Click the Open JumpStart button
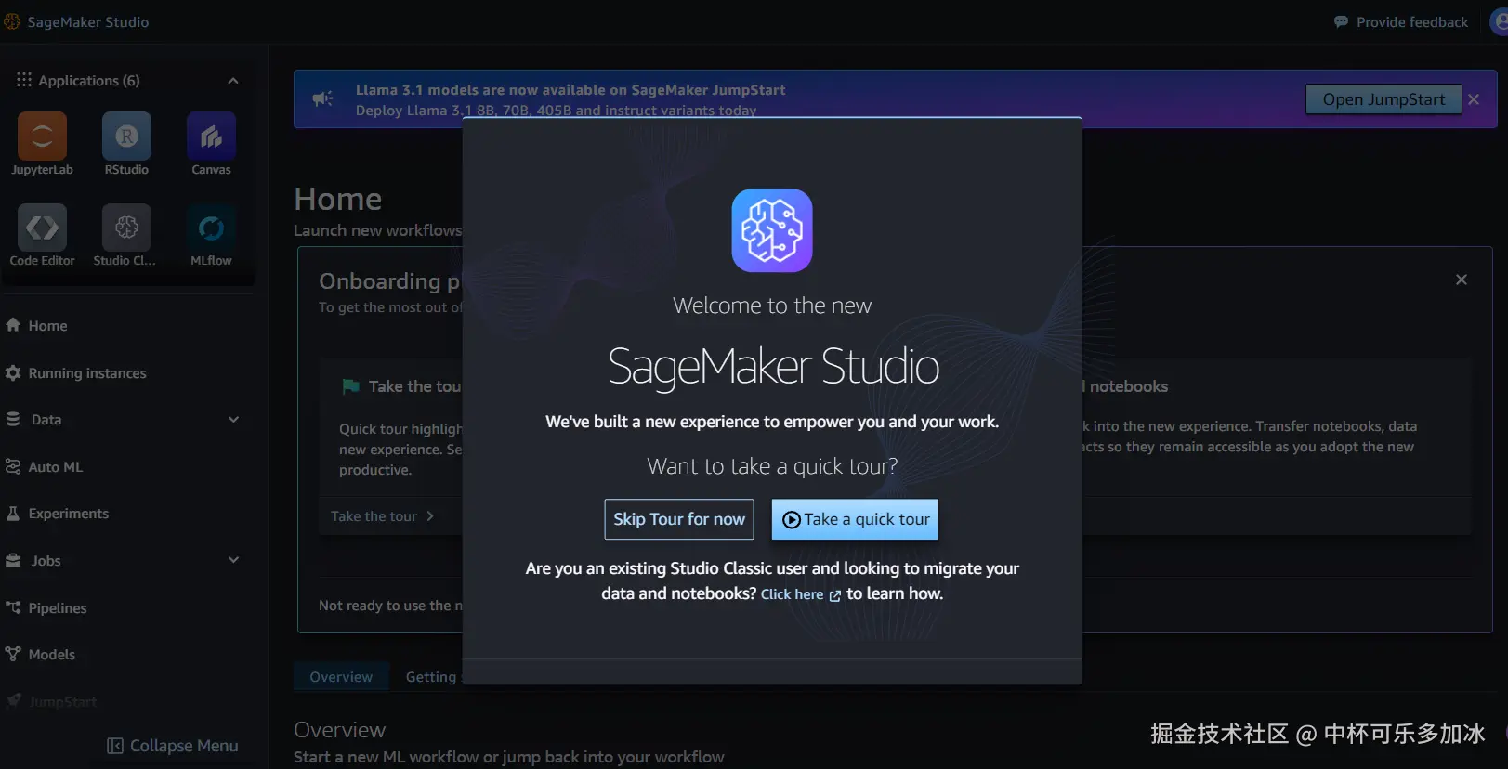 tap(1383, 99)
